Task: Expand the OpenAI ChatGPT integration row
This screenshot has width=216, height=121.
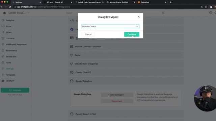Action: (126, 73)
